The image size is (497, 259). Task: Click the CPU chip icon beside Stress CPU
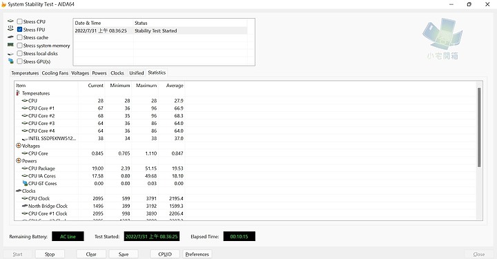(10, 21)
